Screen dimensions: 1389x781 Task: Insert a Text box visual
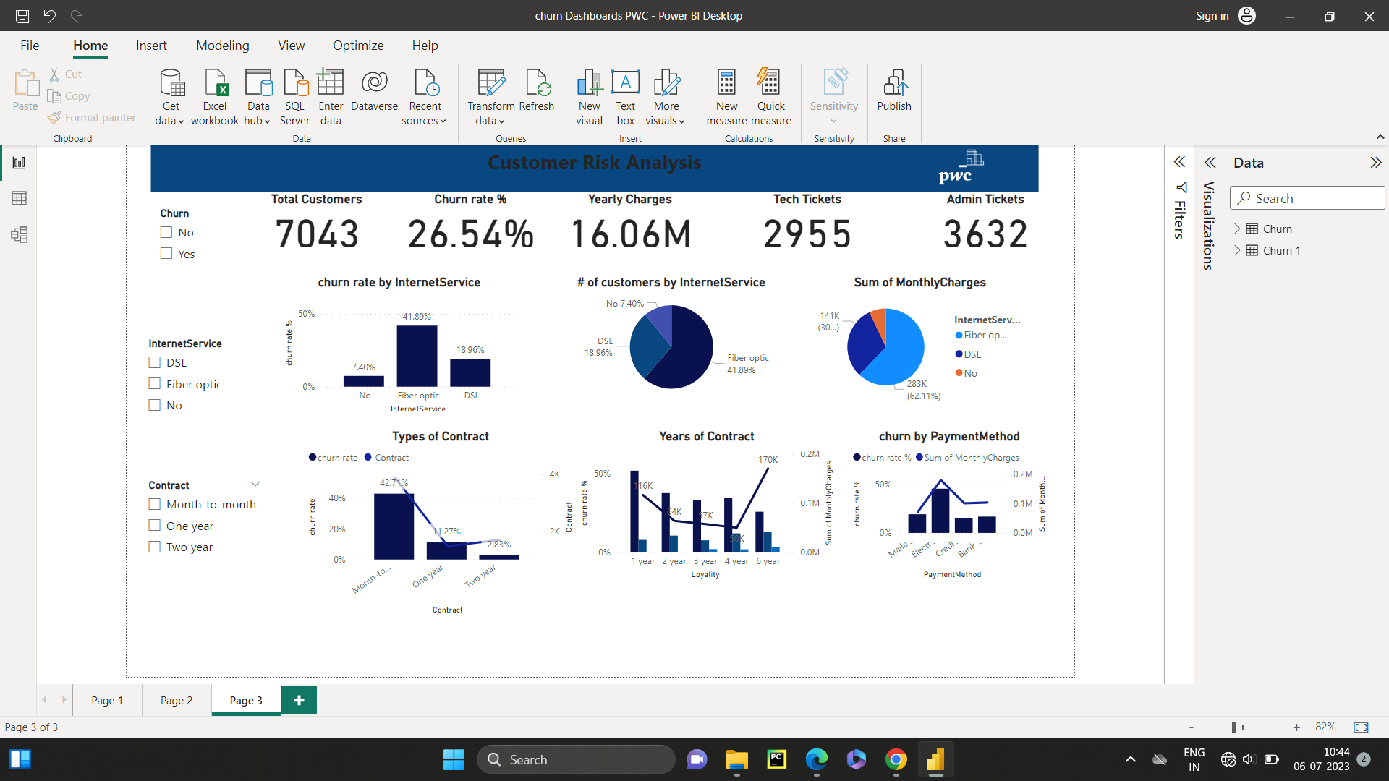click(x=625, y=94)
